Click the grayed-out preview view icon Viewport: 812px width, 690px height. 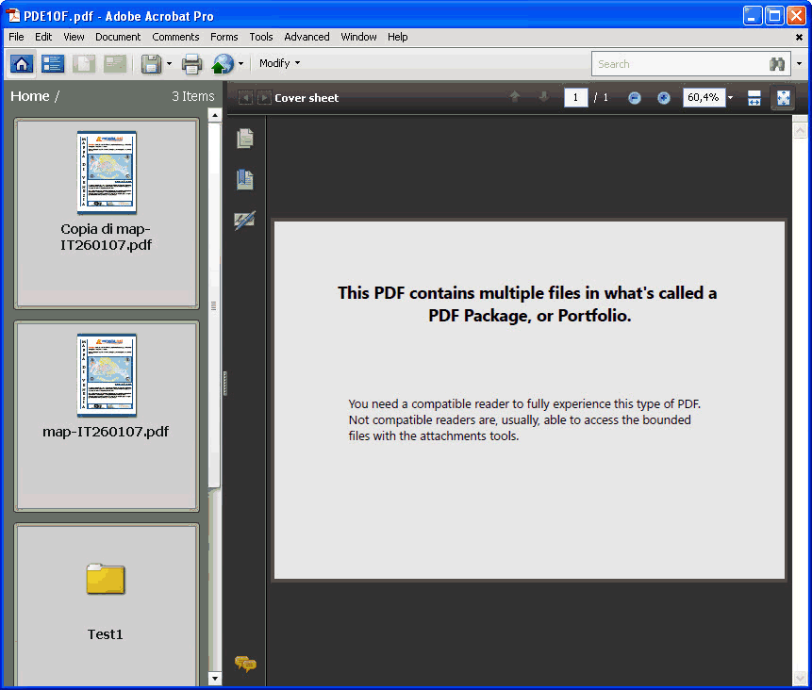click(115, 64)
